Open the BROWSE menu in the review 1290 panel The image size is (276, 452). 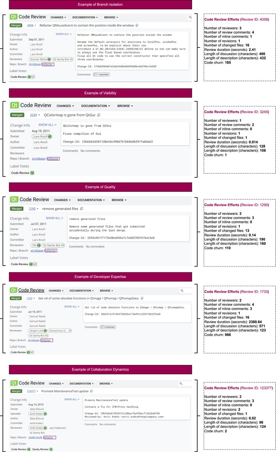point(119,200)
